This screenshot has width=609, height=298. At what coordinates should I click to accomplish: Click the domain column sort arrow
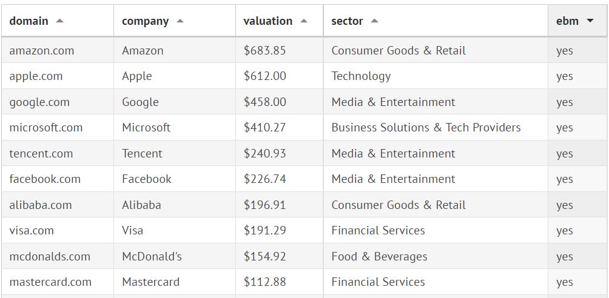59,21
